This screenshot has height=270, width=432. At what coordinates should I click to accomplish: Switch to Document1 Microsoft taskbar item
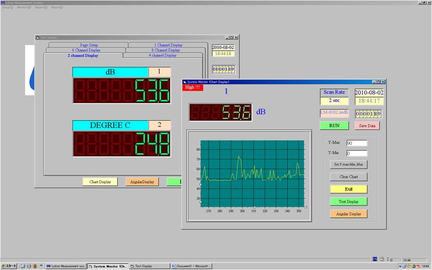[192, 266]
